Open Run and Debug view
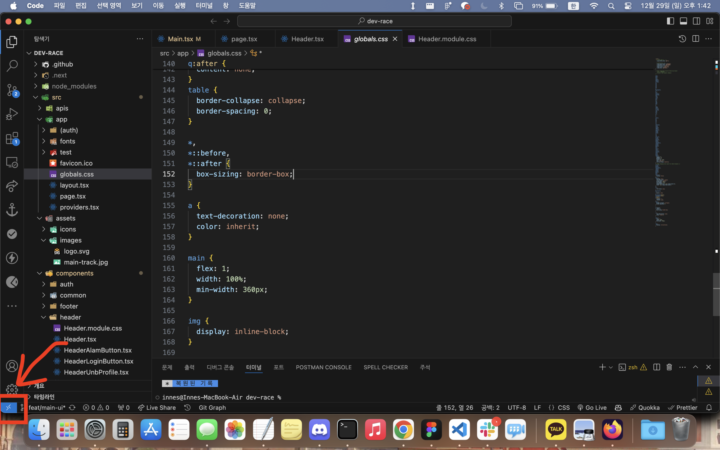Screen dimensions: 720x450 tap(12, 114)
